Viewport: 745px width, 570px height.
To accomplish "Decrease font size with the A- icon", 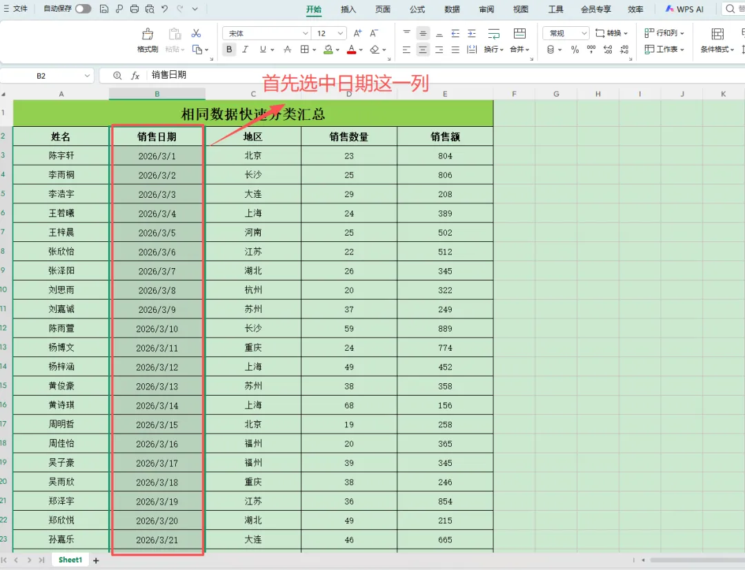I will [x=374, y=33].
